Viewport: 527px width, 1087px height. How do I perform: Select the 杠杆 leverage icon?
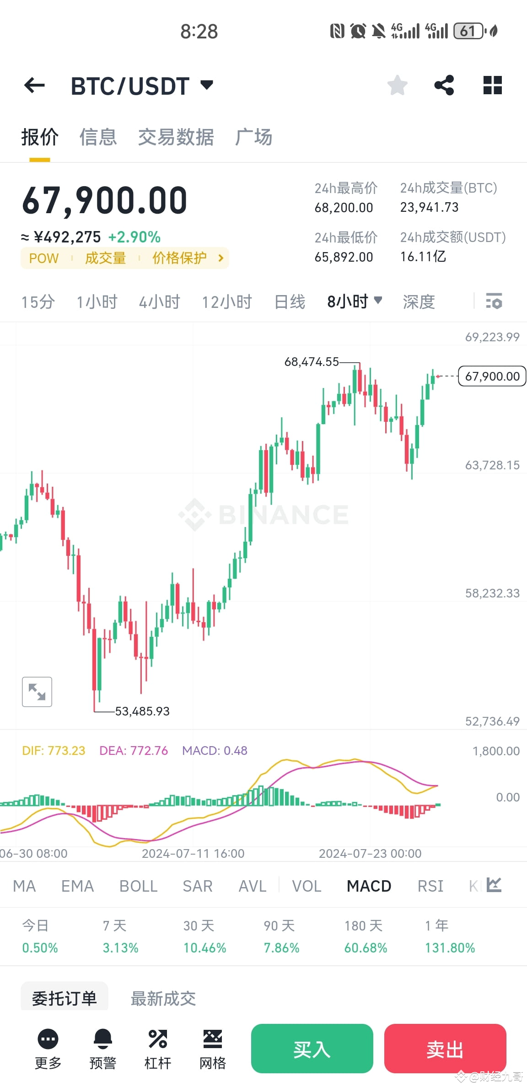click(157, 1048)
